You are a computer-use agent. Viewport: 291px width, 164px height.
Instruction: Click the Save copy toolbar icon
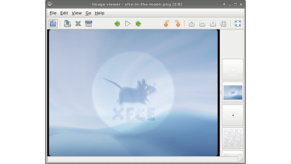(x=67, y=24)
